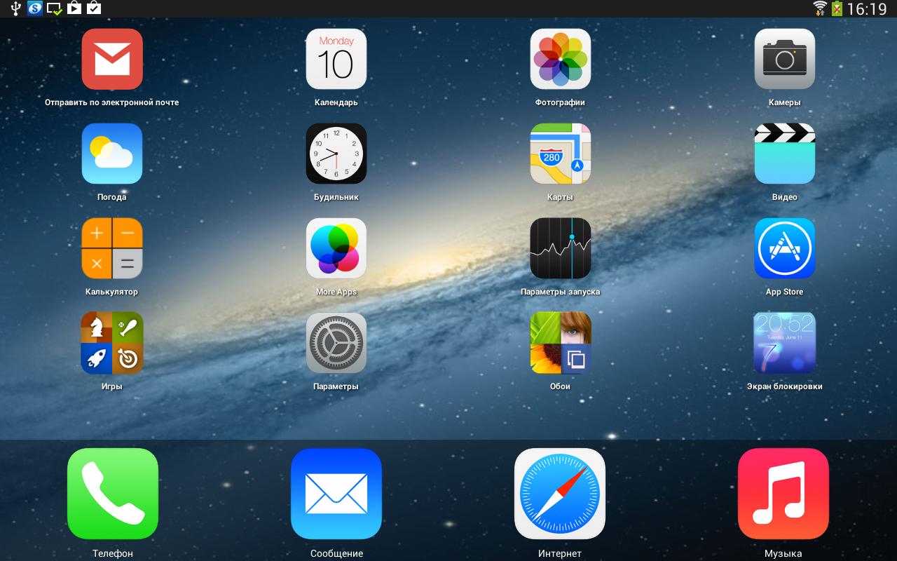The width and height of the screenshot is (897, 561).
Task: Tap the 'Телефон' label in the dock
Action: [113, 553]
